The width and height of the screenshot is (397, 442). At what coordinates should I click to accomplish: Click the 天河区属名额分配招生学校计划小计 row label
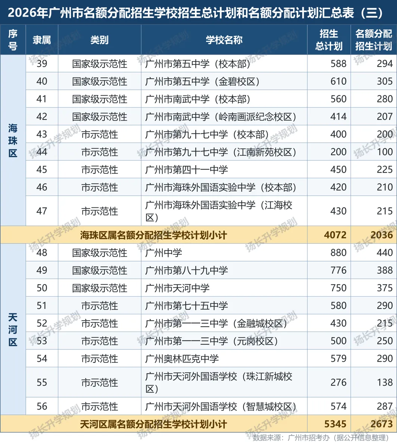click(x=153, y=424)
